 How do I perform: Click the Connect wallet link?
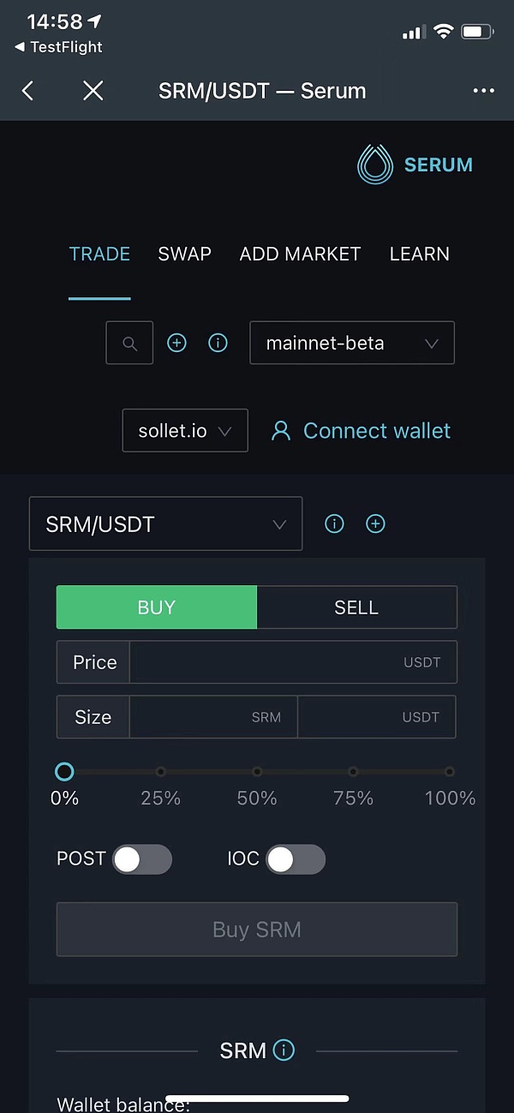point(362,430)
